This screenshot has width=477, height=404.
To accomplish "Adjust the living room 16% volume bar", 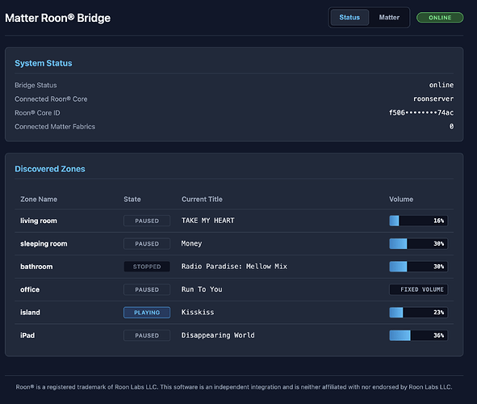I will coord(418,221).
